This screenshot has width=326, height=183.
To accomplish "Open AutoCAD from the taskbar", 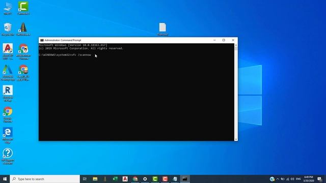I will point(125,179).
